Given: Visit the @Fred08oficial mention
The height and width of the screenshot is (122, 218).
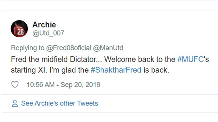Looking at the screenshot, I should coord(69,48).
